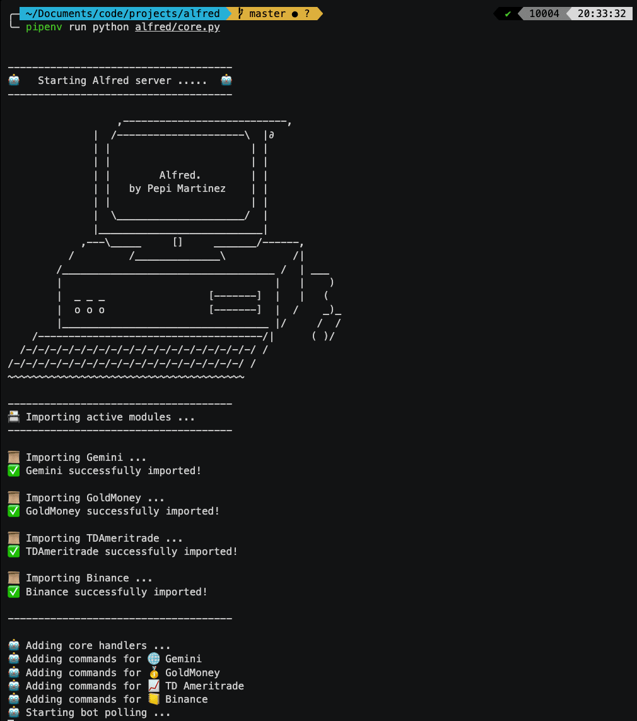Click the green exit status checkmark in prompt
This screenshot has width=637, height=721.
click(508, 14)
